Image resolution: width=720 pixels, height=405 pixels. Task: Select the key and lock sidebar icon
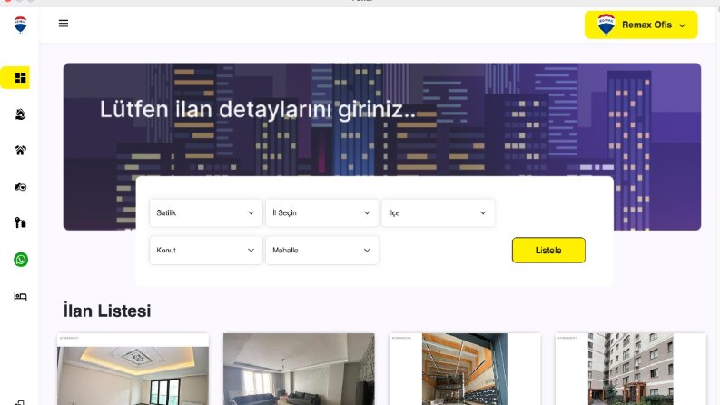click(x=20, y=222)
